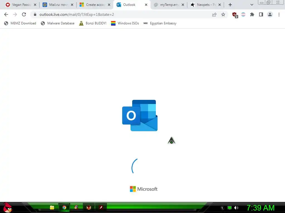Screen dimensions: 285x213
Task: Reload the Outlook page
Action: point(24,14)
